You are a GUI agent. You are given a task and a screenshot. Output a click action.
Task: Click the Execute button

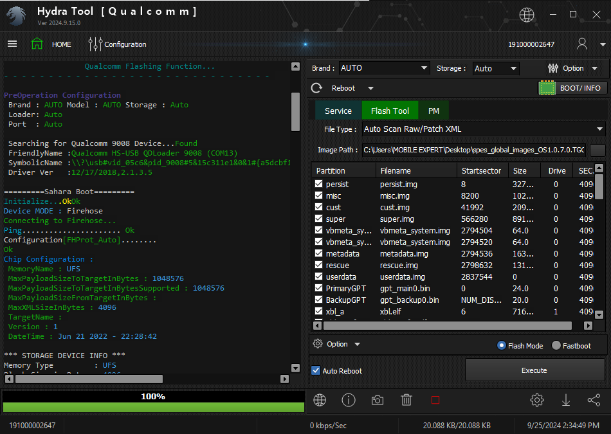(534, 370)
